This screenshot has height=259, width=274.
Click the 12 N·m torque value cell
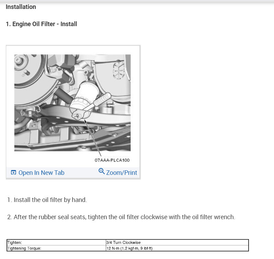coord(177,248)
